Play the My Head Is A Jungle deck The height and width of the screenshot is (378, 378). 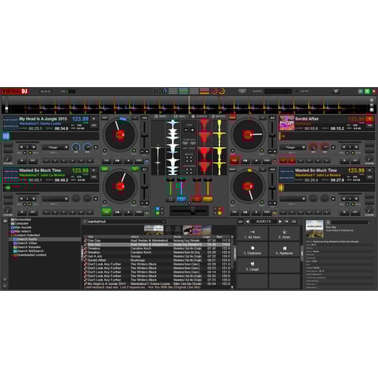point(128,161)
